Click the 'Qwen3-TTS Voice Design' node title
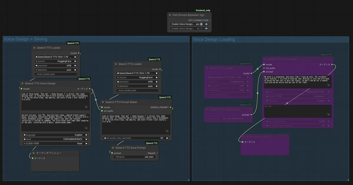 [40, 83]
